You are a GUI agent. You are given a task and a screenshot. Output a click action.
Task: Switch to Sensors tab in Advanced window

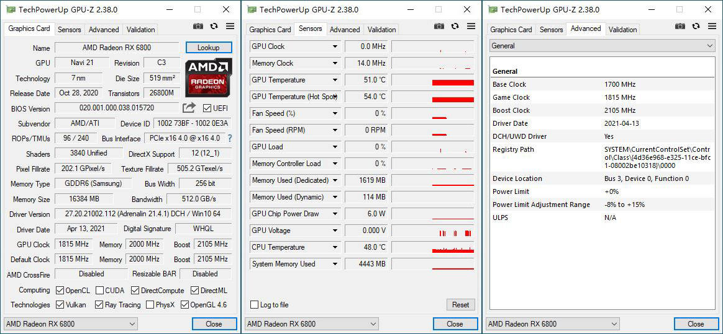click(x=551, y=30)
